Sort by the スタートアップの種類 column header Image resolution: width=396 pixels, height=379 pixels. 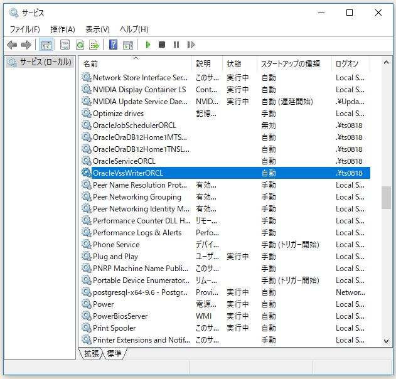tap(294, 63)
